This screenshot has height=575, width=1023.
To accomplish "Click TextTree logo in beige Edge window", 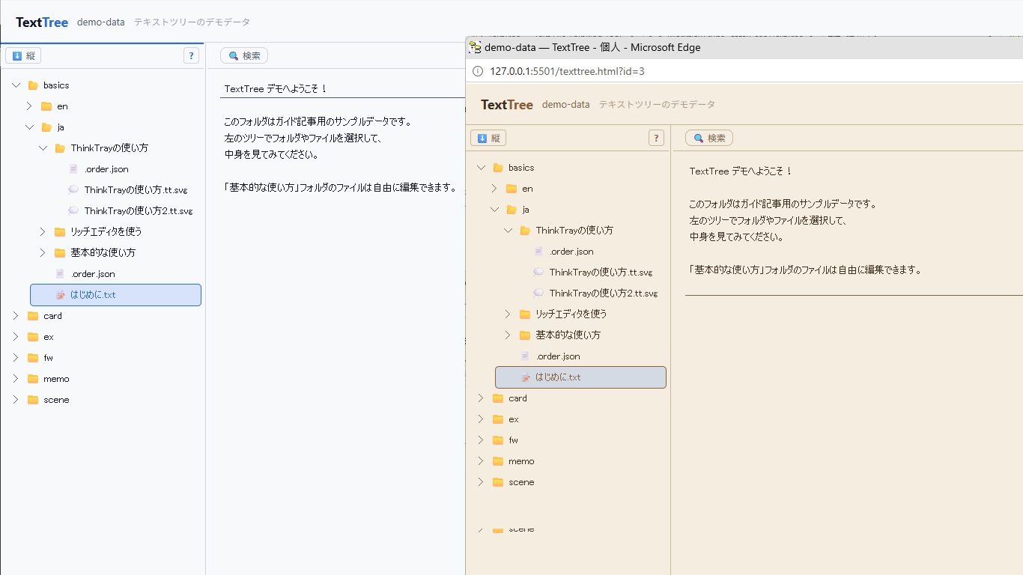I will point(507,105).
